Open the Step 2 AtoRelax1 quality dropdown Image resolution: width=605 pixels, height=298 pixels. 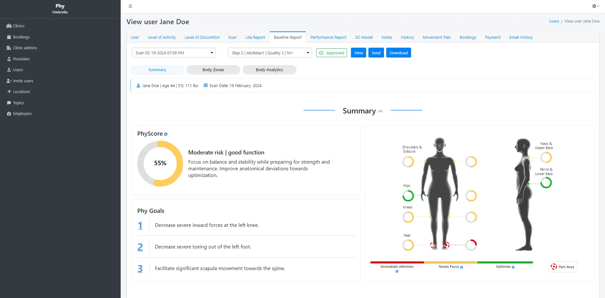click(x=269, y=52)
